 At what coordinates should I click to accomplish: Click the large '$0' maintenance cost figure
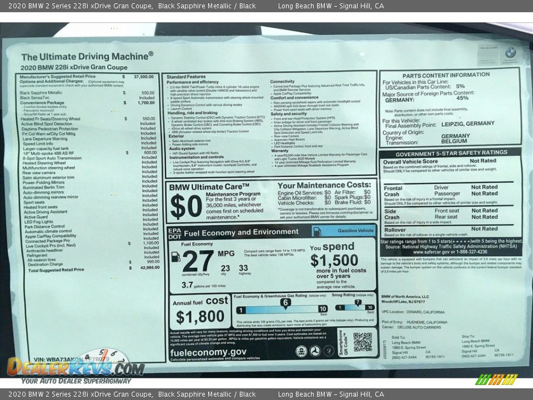(186, 207)
